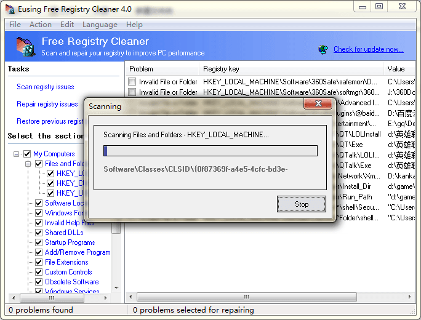421x320 pixels.
Task: Select Obsolete Software tree item
Action: point(71,282)
